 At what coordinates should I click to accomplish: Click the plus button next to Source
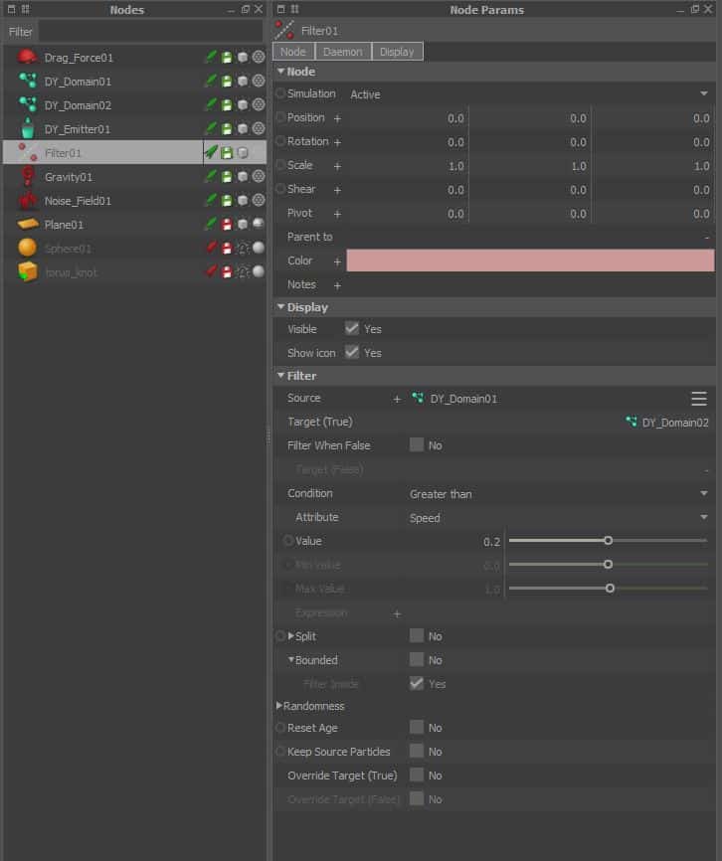point(397,399)
